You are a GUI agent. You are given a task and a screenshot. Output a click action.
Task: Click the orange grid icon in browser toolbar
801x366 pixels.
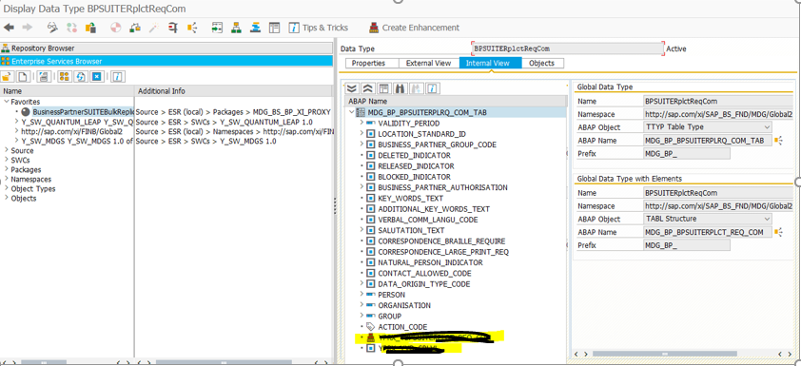click(64, 77)
